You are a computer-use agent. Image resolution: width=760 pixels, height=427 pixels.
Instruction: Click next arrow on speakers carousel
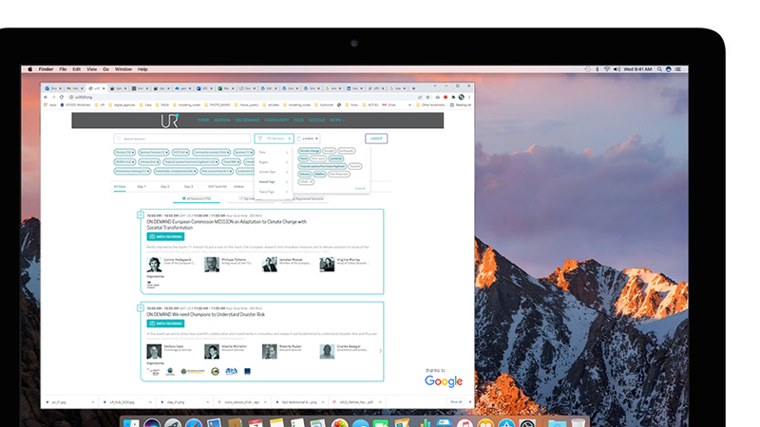click(x=380, y=351)
